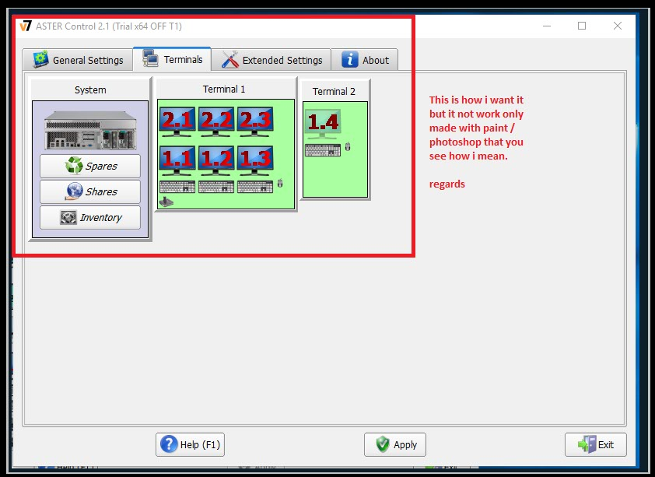Select the middle keyboard in Terminal 1
The width and height of the screenshot is (655, 477).
[216, 187]
